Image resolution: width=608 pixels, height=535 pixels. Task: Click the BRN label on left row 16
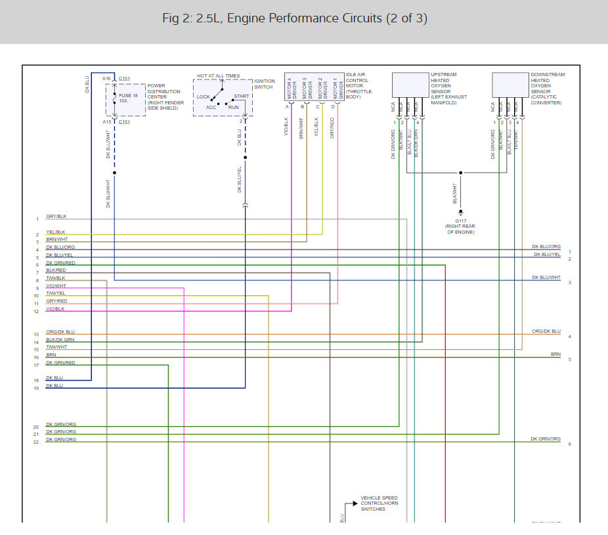(51, 354)
